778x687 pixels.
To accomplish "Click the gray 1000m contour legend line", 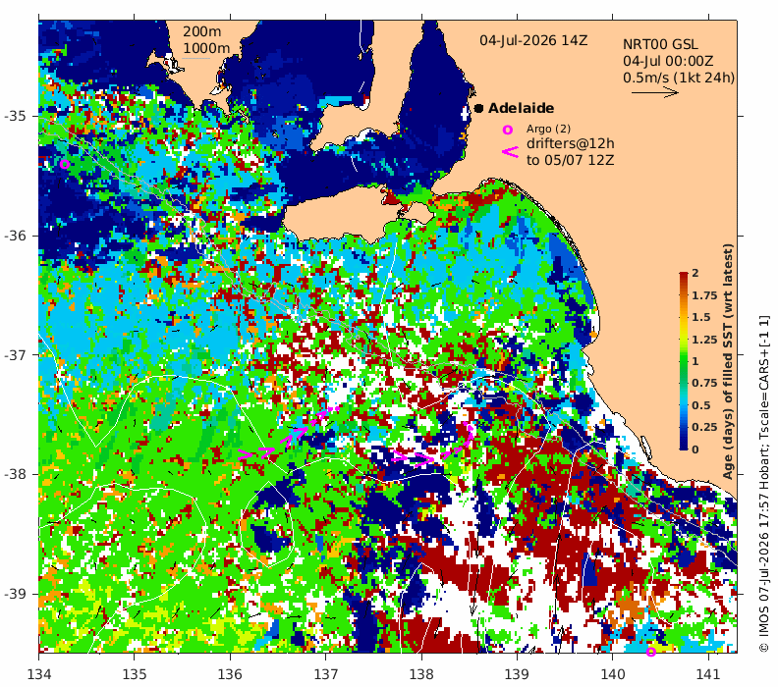I will [196, 59].
